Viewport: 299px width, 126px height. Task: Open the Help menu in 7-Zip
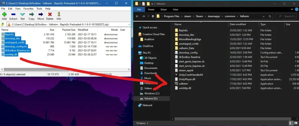coord(48,9)
